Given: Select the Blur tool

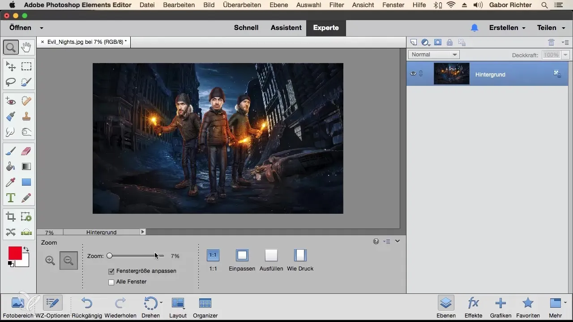Looking at the screenshot, I should (11, 132).
